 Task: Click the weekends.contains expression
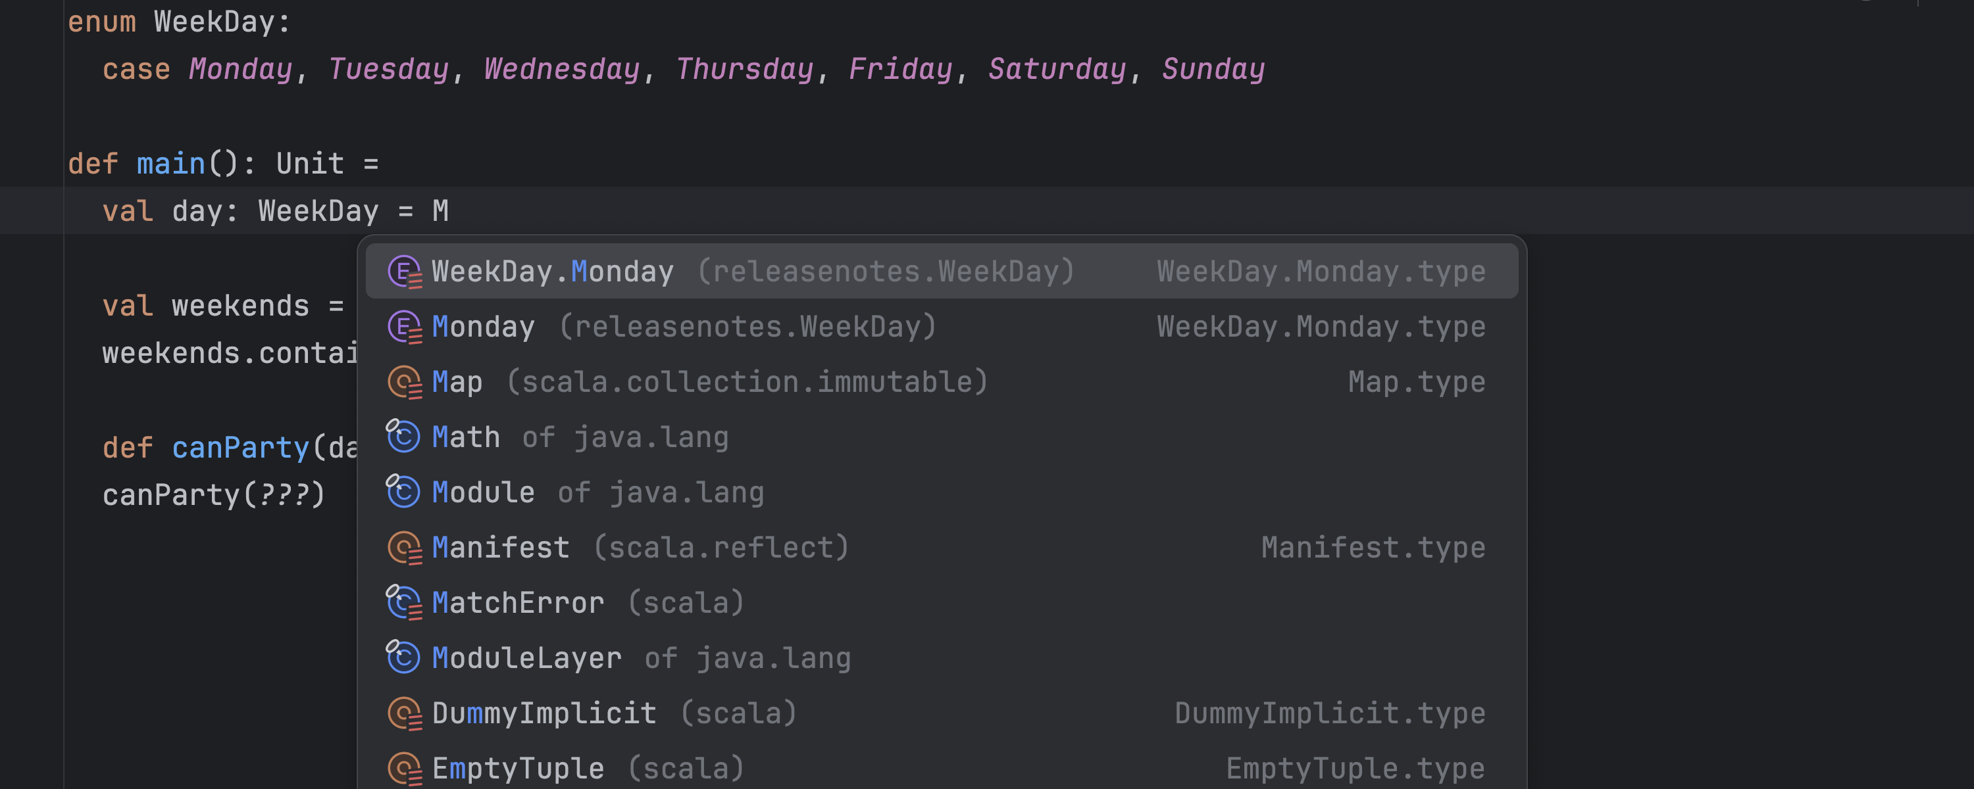(x=230, y=352)
